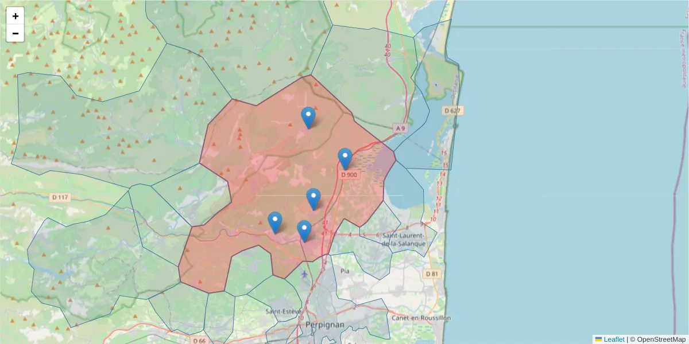Zoom out using the minus button

point(15,33)
